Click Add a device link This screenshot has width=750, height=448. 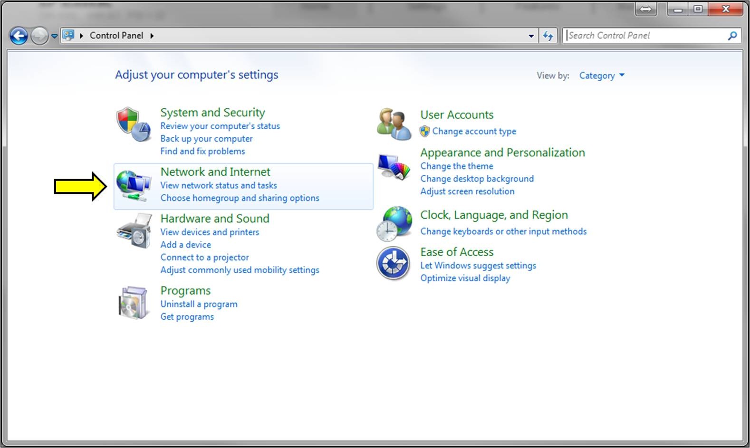pos(185,245)
